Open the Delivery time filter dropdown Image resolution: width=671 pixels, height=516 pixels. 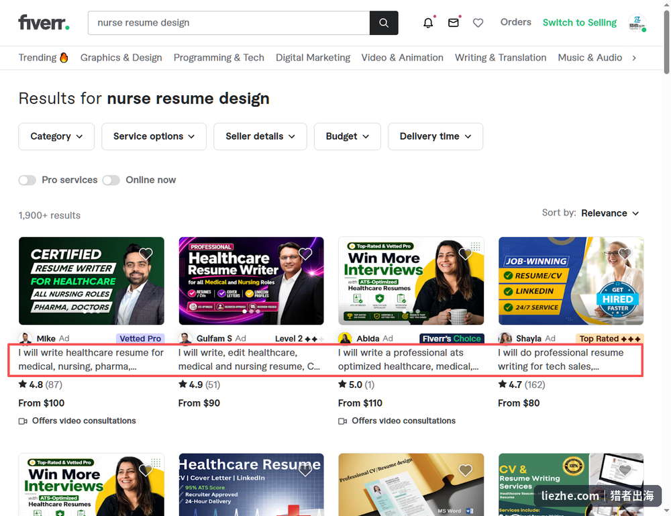pyautogui.click(x=435, y=136)
